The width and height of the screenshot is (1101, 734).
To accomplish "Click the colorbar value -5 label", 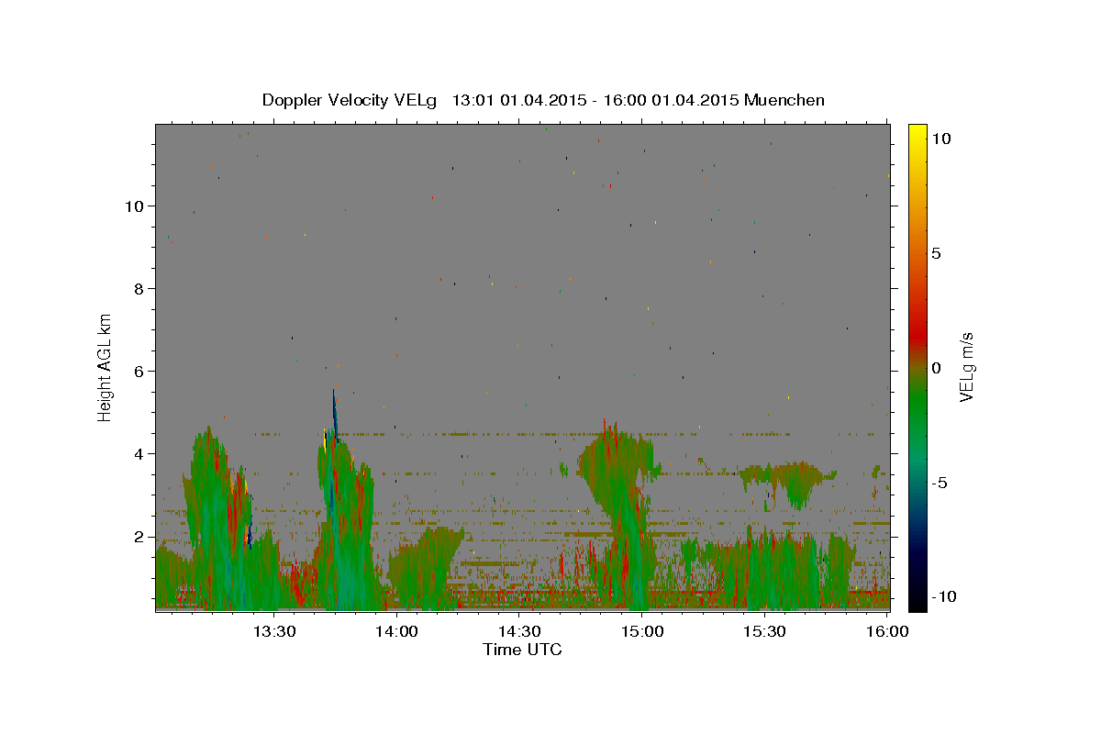I will coord(939,483).
